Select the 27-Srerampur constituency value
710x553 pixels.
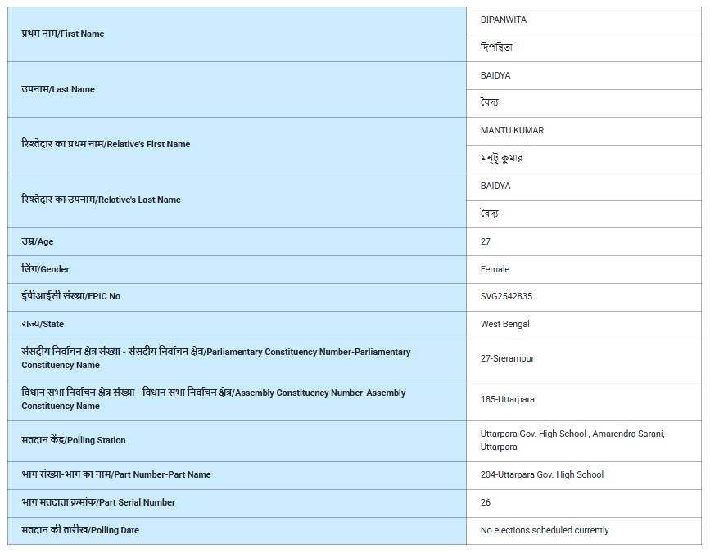(x=507, y=358)
